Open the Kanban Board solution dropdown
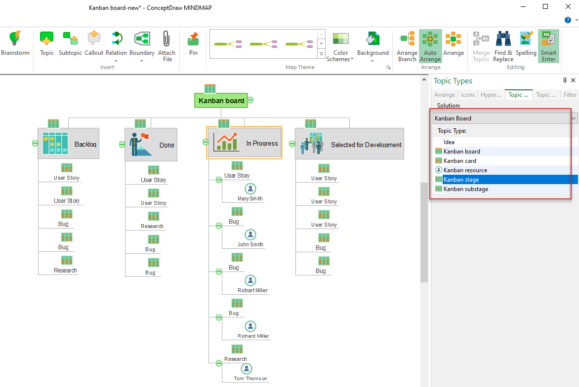This screenshot has width=579, height=387. (x=574, y=118)
